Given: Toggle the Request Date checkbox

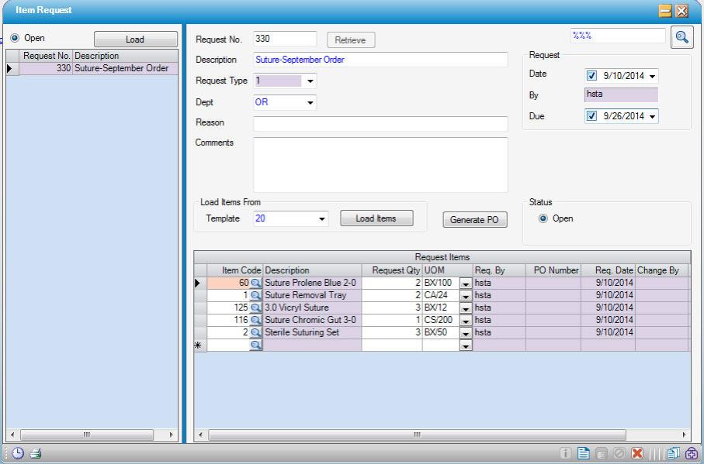Looking at the screenshot, I should click(591, 76).
